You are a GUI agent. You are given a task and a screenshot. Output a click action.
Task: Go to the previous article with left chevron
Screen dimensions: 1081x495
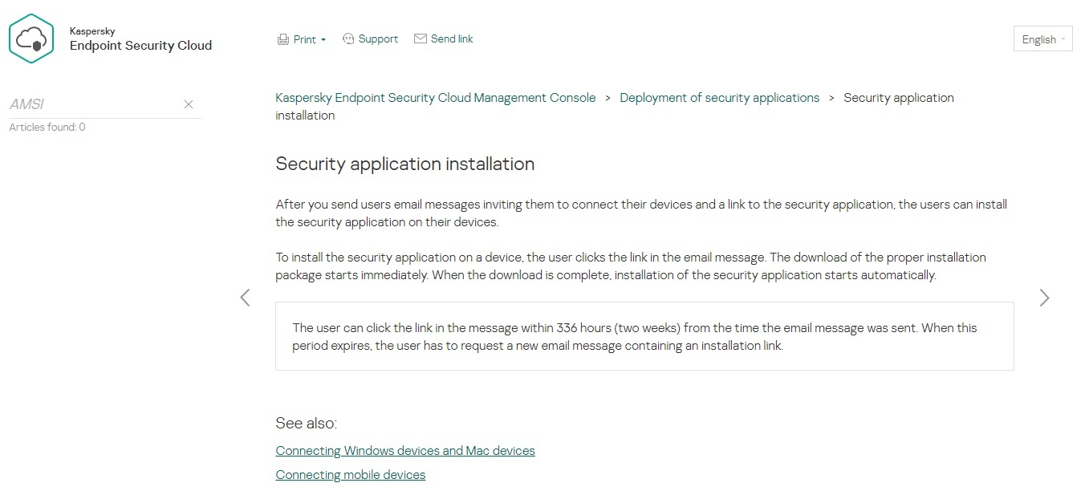[x=245, y=298]
